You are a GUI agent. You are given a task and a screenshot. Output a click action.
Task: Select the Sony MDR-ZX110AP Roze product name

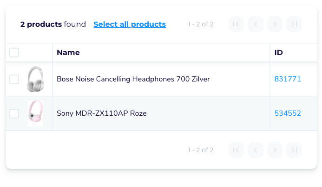pos(102,113)
